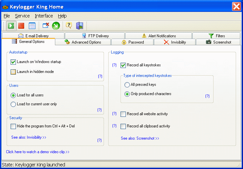Click the (?) help in Users group
The width and height of the screenshot is (243, 169).
tap(100, 110)
